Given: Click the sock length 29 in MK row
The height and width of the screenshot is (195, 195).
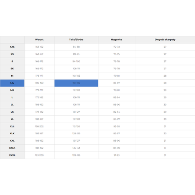Looking at the screenshot, I should point(165,90).
